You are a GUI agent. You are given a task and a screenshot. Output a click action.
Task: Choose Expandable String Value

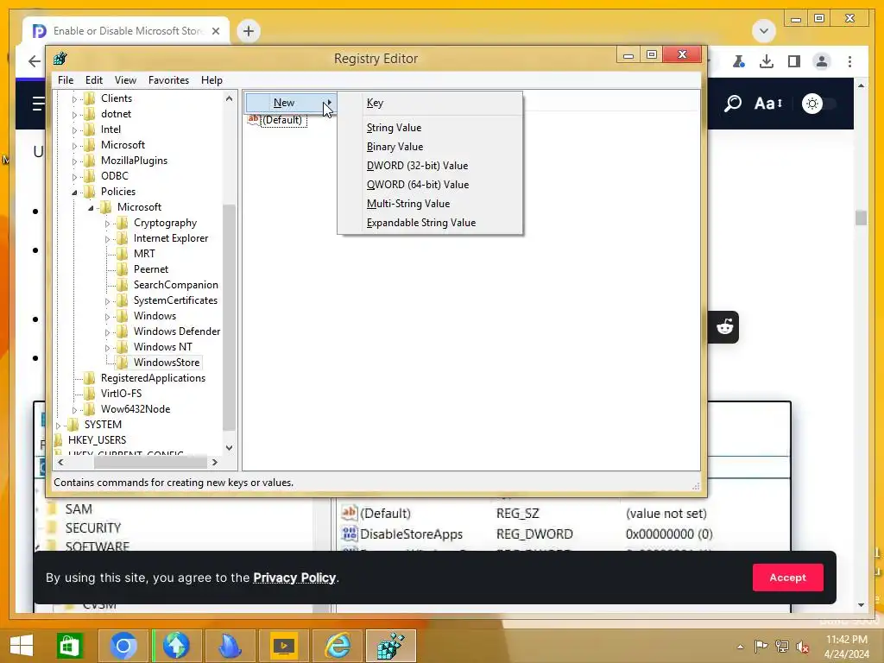click(x=430, y=223)
